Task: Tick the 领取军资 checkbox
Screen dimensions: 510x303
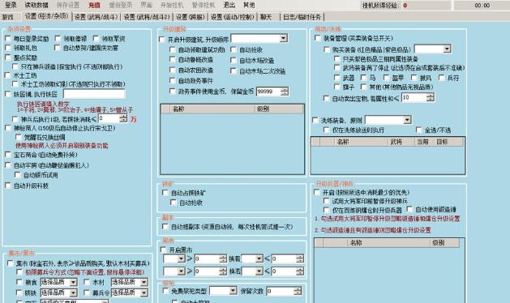Action: click(x=96, y=39)
